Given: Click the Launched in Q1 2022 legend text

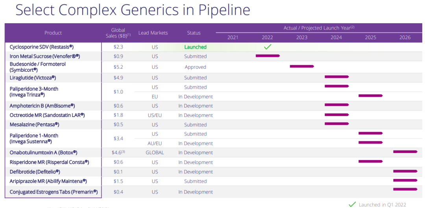Looking at the screenshot, I should pyautogui.click(x=382, y=205).
